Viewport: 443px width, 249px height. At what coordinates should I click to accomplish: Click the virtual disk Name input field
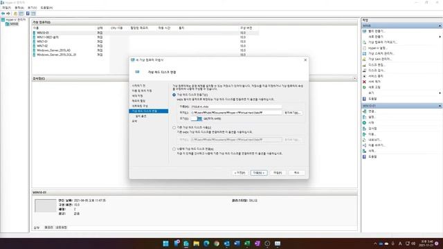pyautogui.click(x=236, y=107)
